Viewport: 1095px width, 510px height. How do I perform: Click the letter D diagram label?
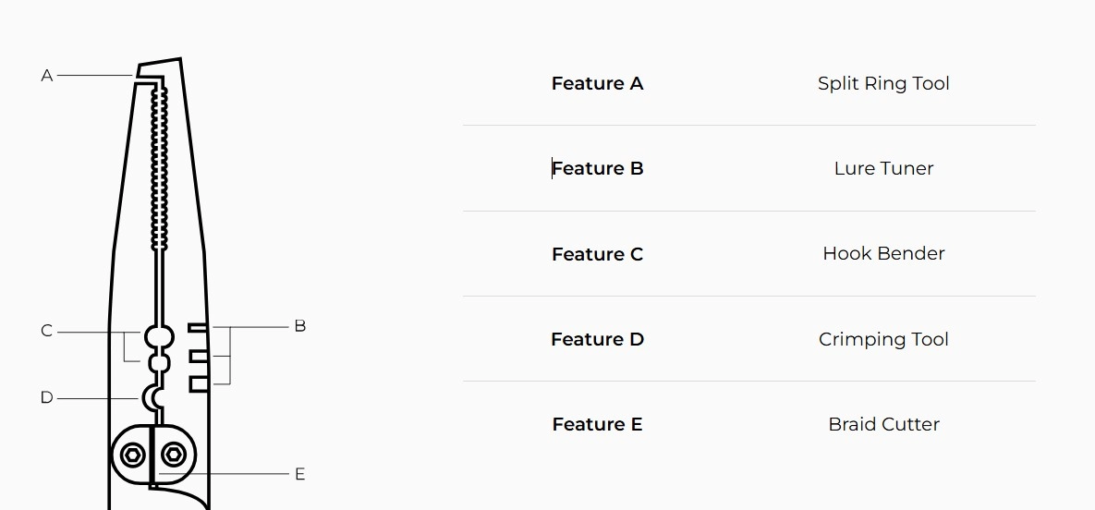[46, 398]
